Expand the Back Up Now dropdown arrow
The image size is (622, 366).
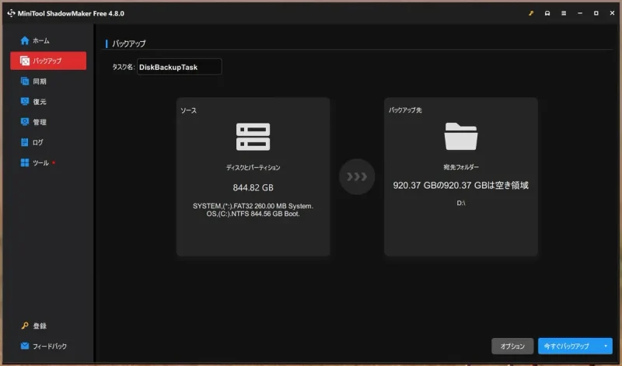(x=605, y=346)
